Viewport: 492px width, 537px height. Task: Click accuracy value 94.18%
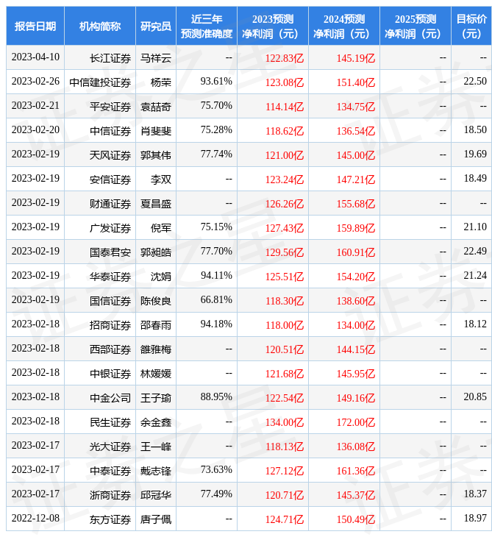point(216,324)
